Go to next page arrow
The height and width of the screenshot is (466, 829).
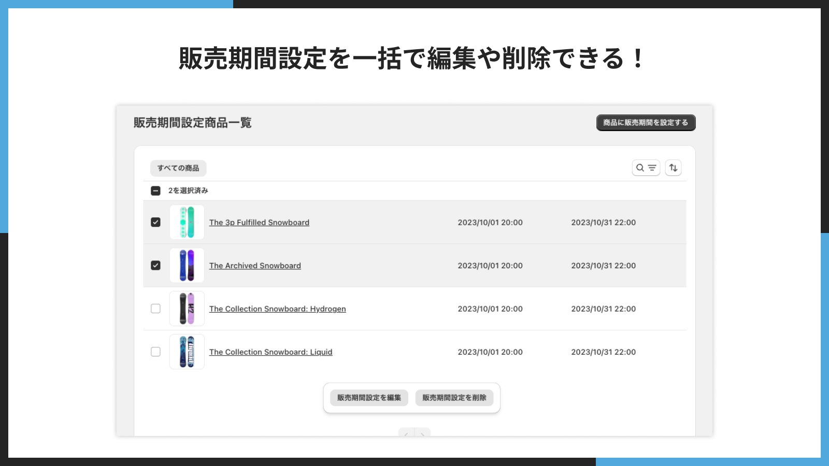pyautogui.click(x=423, y=433)
